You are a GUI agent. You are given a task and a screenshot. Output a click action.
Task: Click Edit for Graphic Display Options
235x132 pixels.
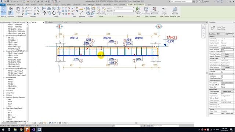click(227, 56)
